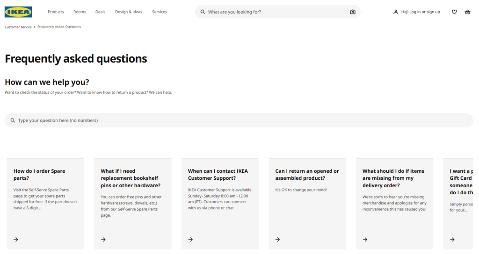This screenshot has height=254, width=479.
Task: Click arrow on Gift Card card
Action: click(x=452, y=240)
